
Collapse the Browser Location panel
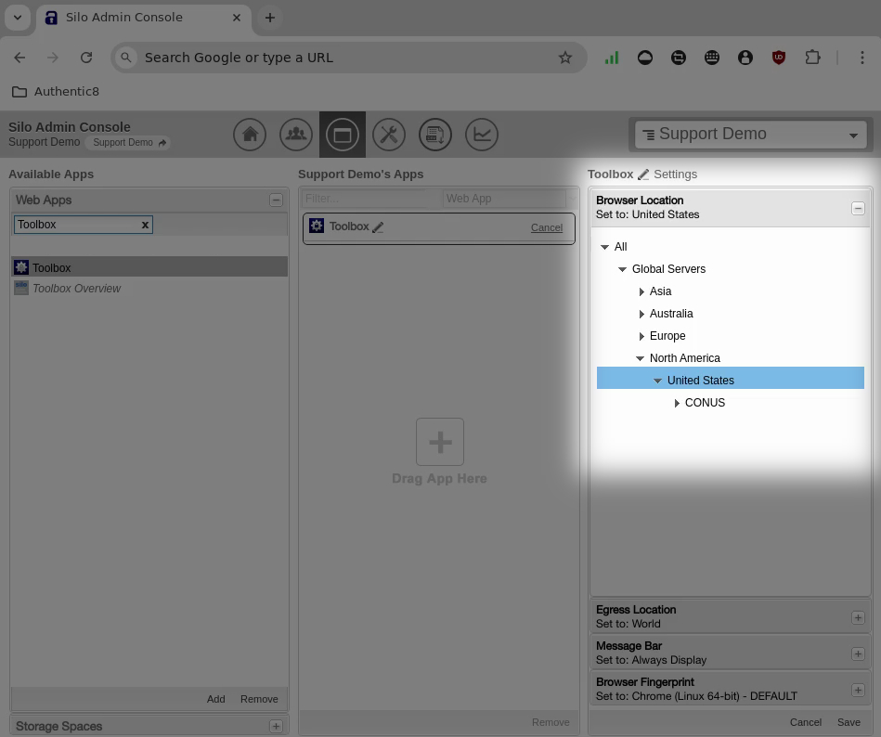[x=858, y=209]
